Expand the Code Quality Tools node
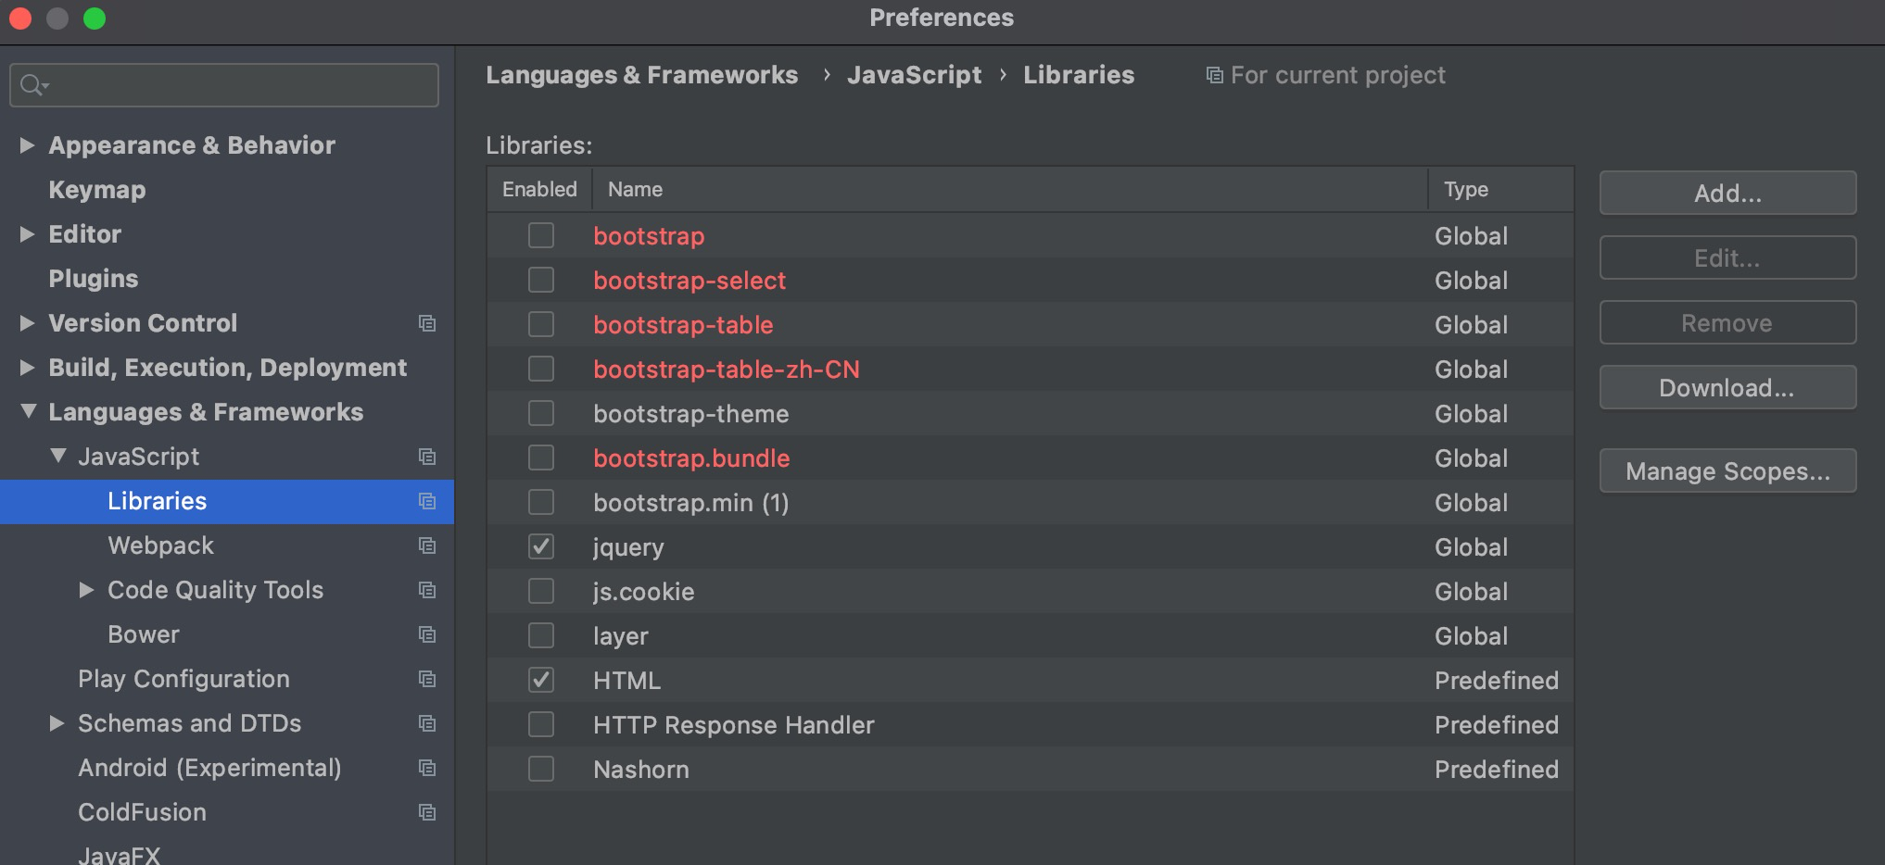This screenshot has width=1885, height=865. point(86,590)
